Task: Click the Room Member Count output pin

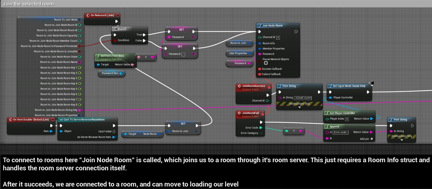Action: click(x=79, y=41)
